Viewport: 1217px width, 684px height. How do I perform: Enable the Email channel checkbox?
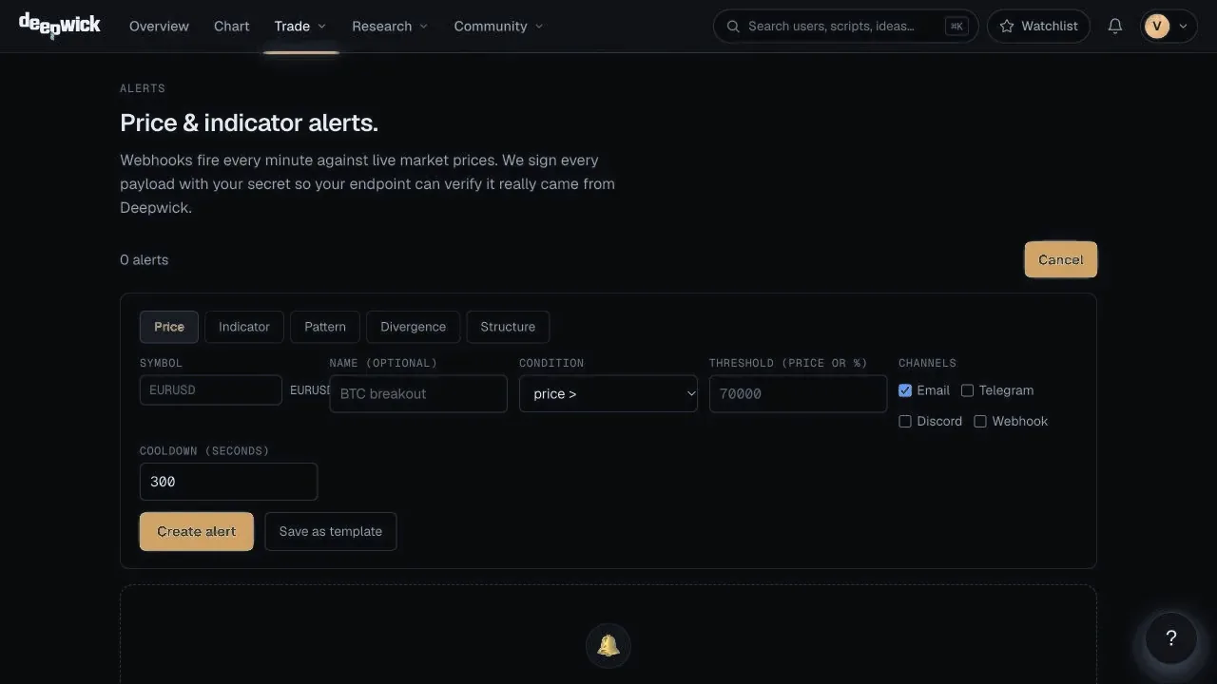(x=905, y=390)
